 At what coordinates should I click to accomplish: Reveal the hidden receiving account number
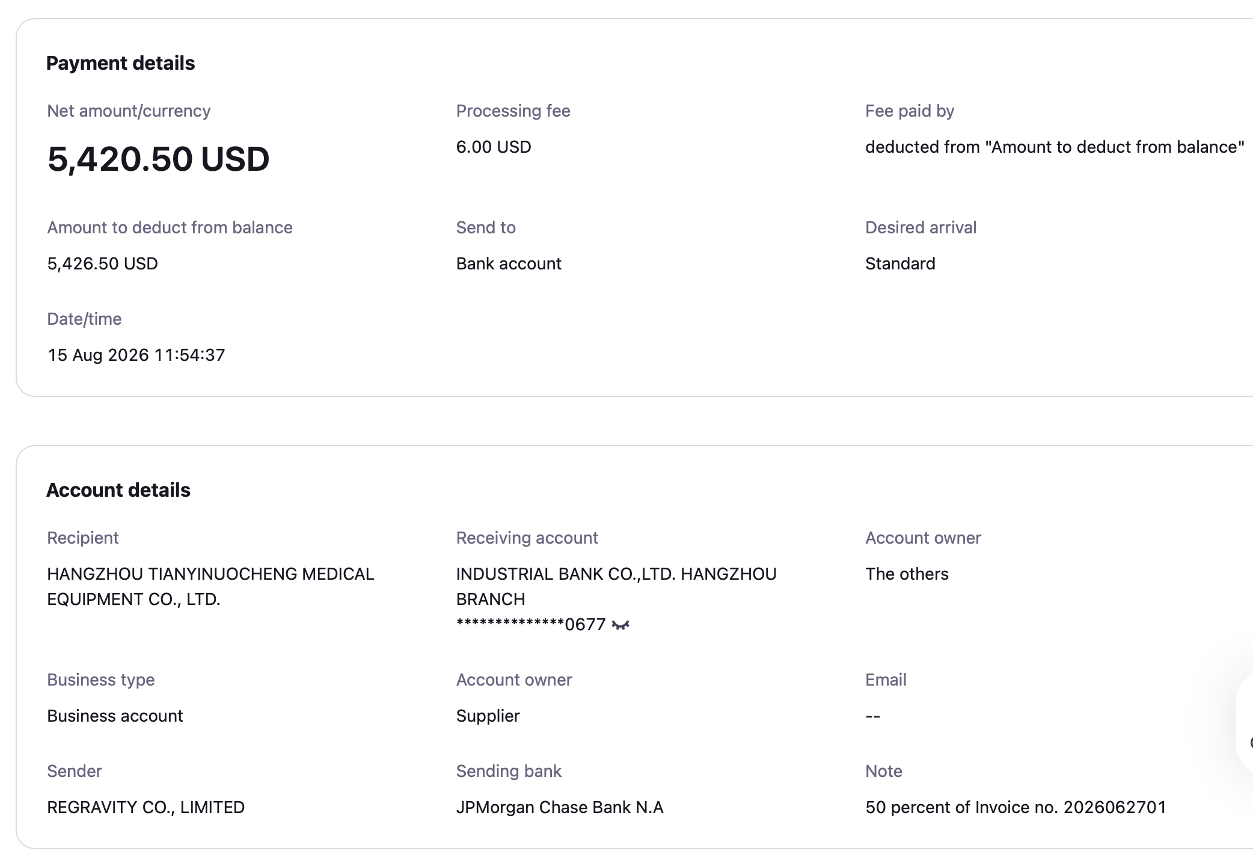(620, 625)
